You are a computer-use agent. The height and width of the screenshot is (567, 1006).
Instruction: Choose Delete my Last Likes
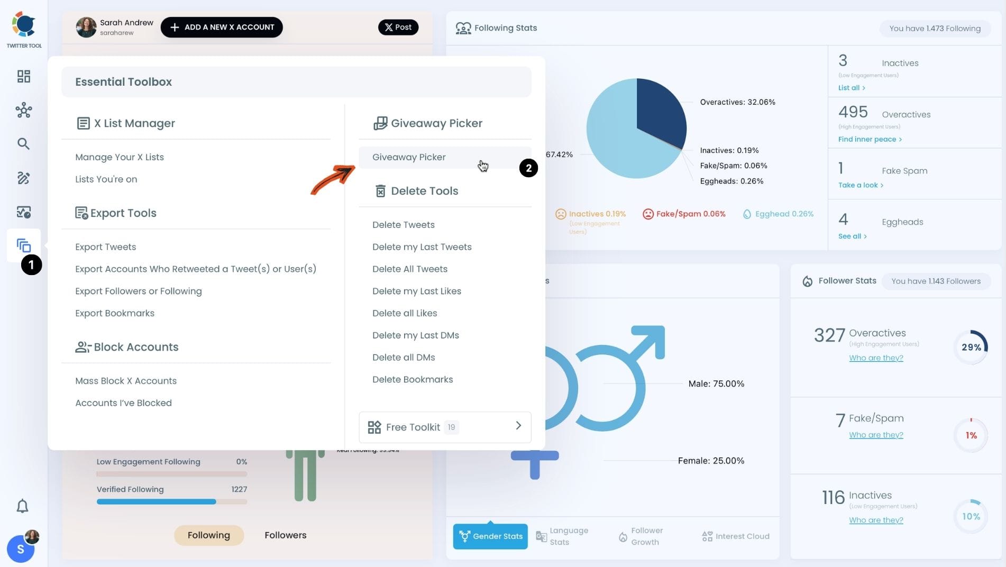(417, 291)
